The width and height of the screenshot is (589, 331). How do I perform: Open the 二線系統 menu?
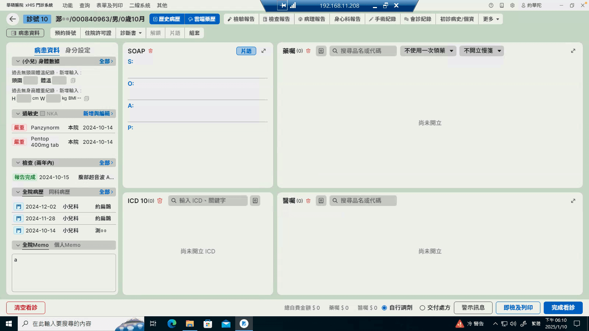(140, 6)
